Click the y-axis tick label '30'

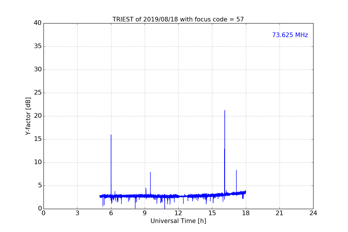(38, 70)
